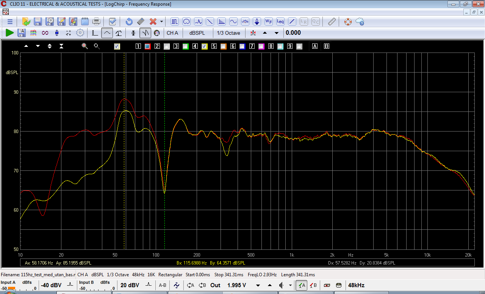Click the autosave floppy A icon
The height and width of the screenshot is (294, 485).
[22, 33]
